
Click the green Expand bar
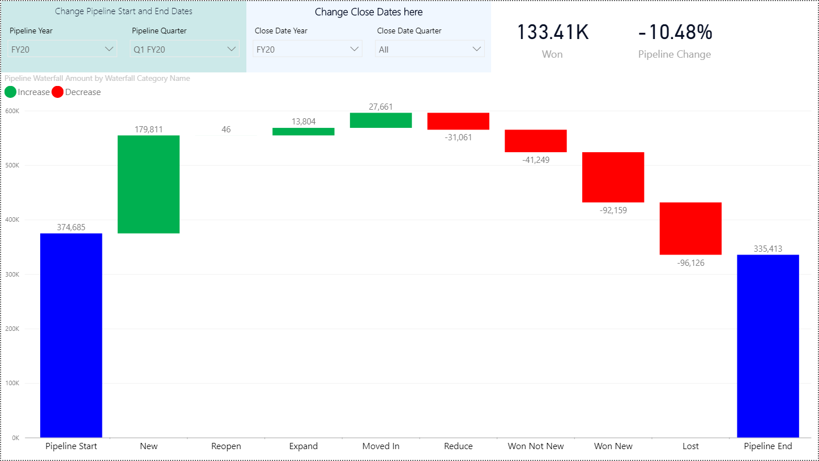pos(304,131)
